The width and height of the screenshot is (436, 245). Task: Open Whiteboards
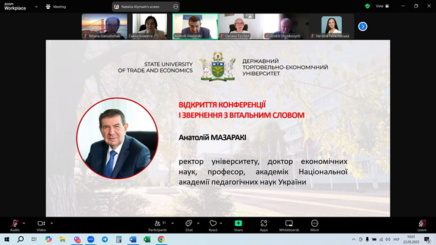(289, 225)
